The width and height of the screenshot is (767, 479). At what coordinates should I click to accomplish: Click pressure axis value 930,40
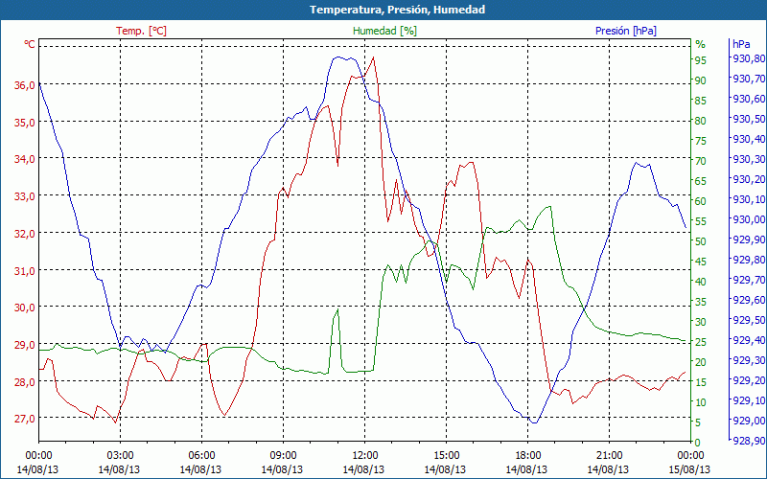[749, 139]
